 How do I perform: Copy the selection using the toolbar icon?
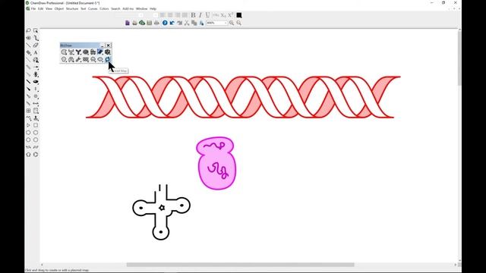pos(194,23)
